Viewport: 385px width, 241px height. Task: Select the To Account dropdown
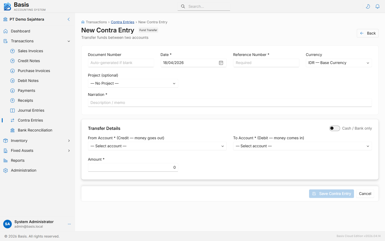(x=302, y=146)
